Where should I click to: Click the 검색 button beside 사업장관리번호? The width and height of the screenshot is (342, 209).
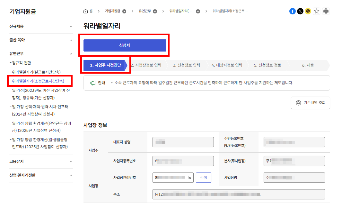point(204,178)
